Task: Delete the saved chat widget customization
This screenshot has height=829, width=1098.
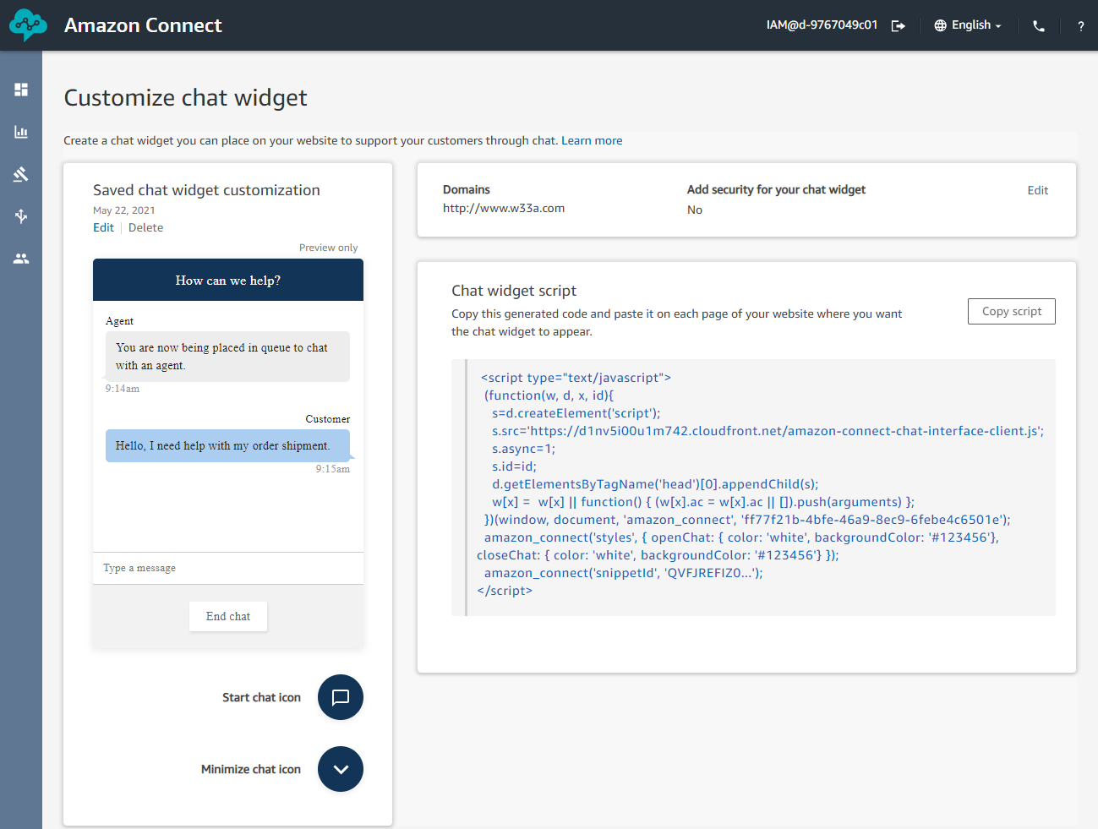Action: (x=145, y=227)
